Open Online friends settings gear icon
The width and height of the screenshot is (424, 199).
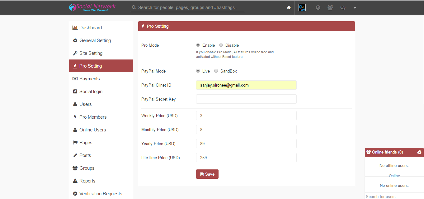[419, 152]
